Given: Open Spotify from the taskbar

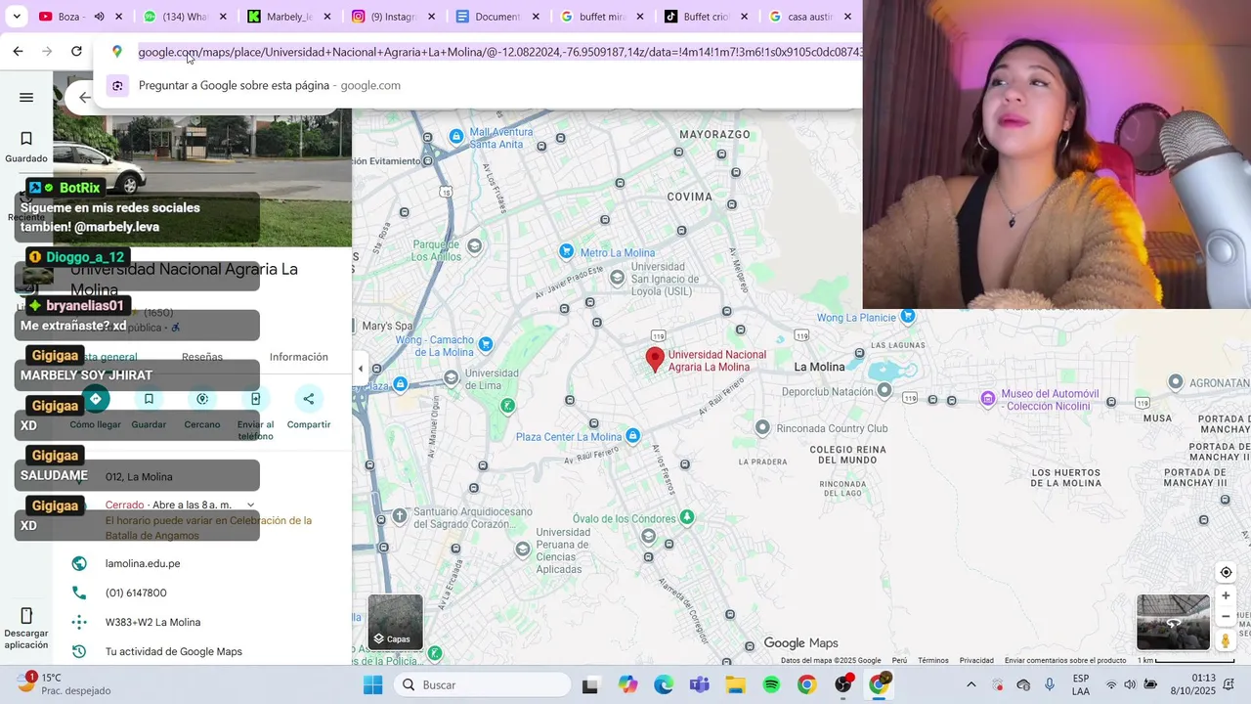Looking at the screenshot, I should (771, 684).
